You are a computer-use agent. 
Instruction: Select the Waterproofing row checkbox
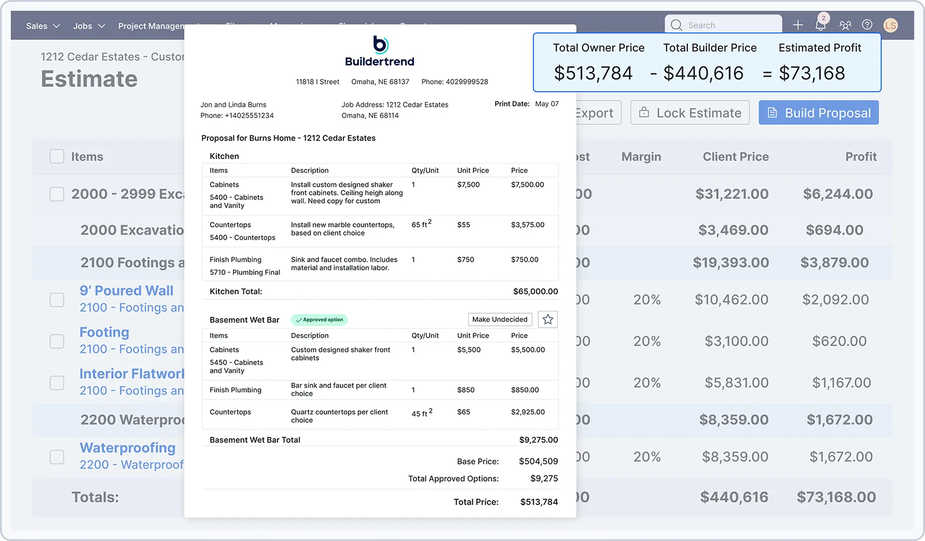point(57,457)
